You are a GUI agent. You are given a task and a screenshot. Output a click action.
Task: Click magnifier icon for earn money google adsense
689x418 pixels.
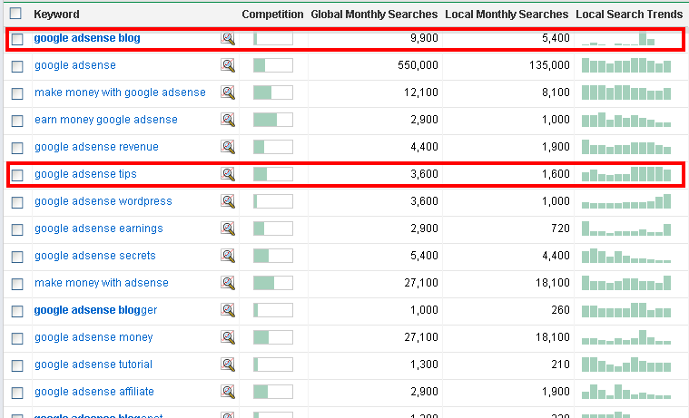coord(228,120)
